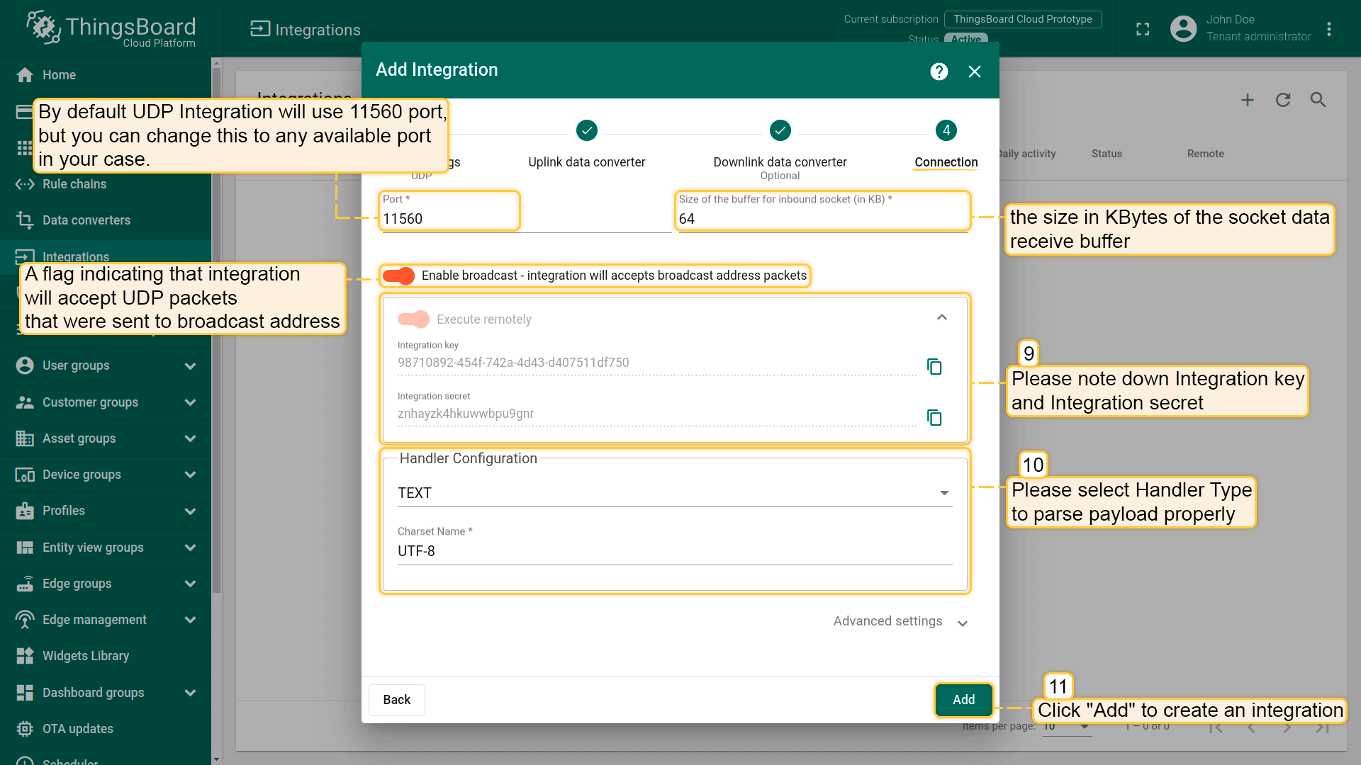The height and width of the screenshot is (765, 1361).
Task: Open the user account avatar
Action: point(1183,29)
